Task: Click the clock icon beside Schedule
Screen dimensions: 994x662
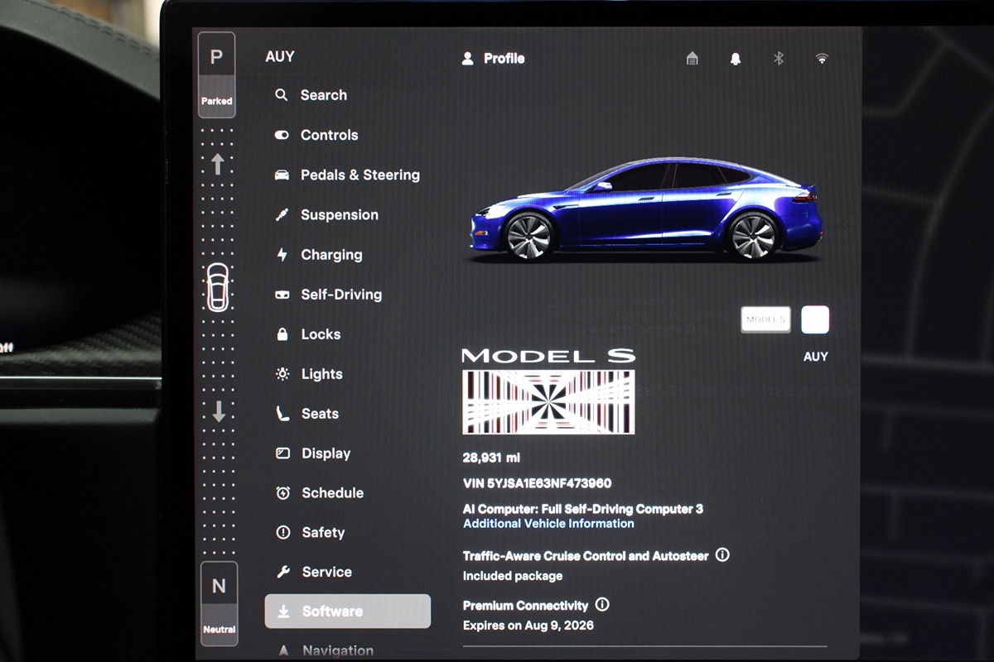Action: (282, 493)
